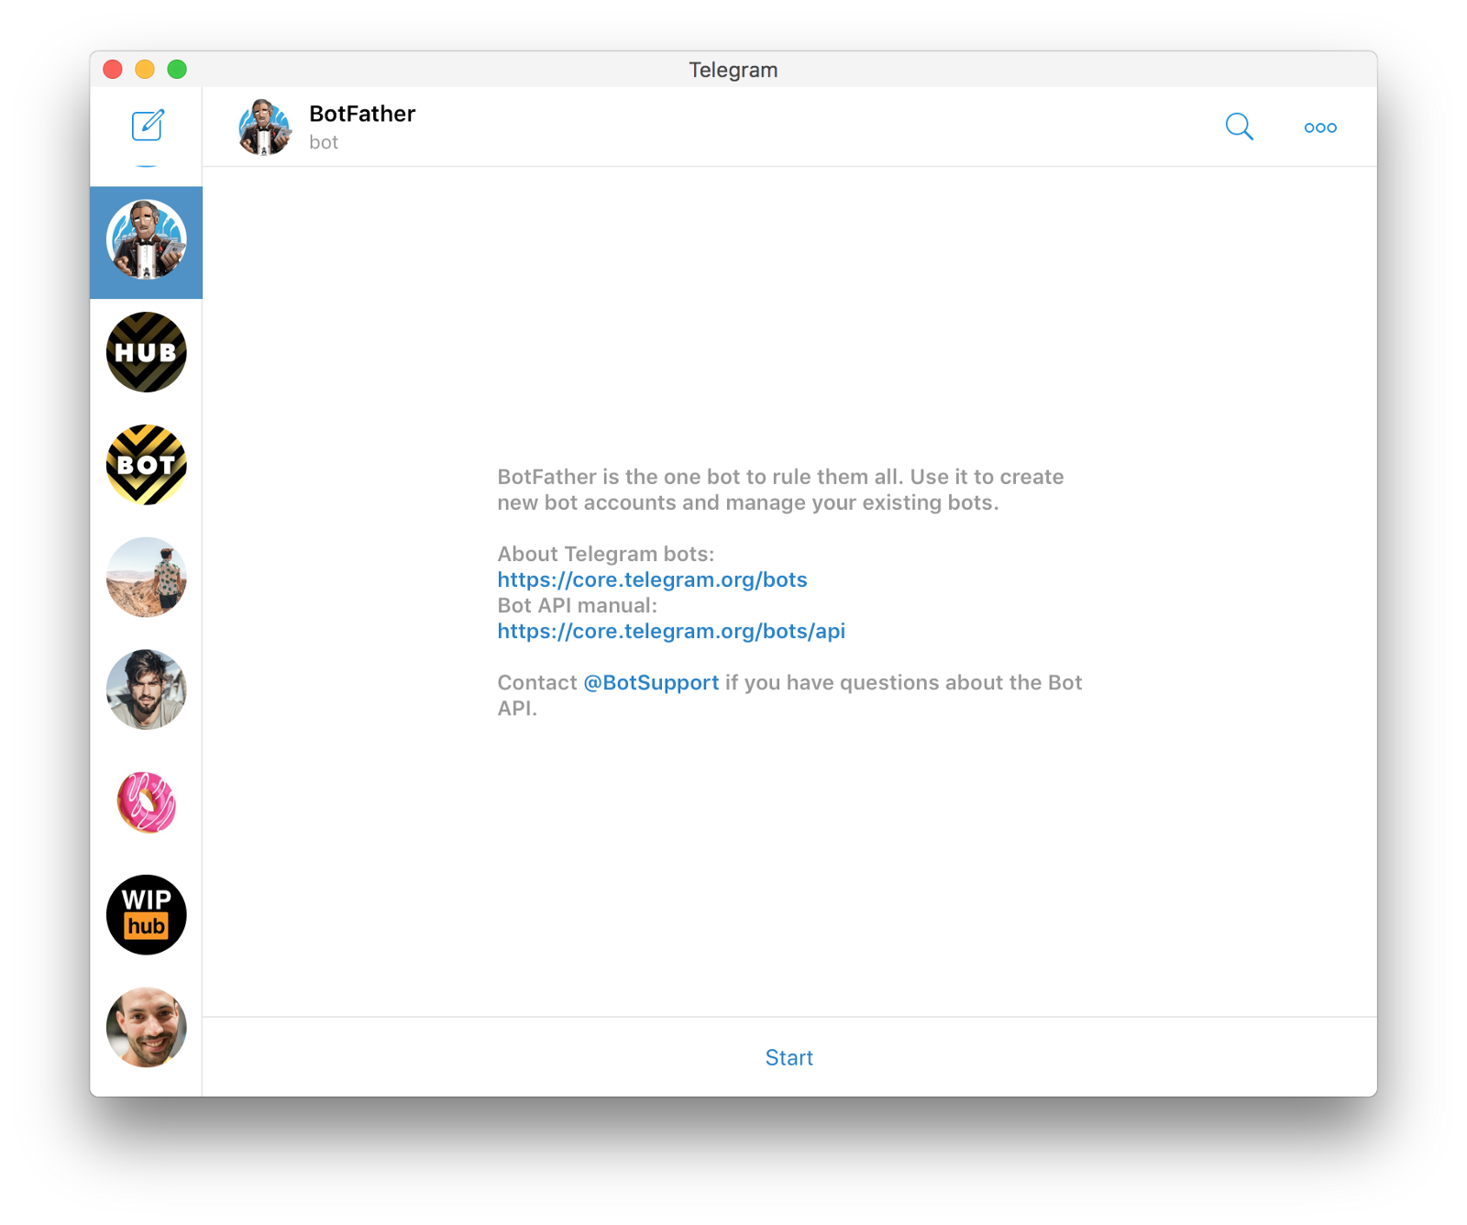Click the Start button
This screenshot has width=1467, height=1225.
789,1057
